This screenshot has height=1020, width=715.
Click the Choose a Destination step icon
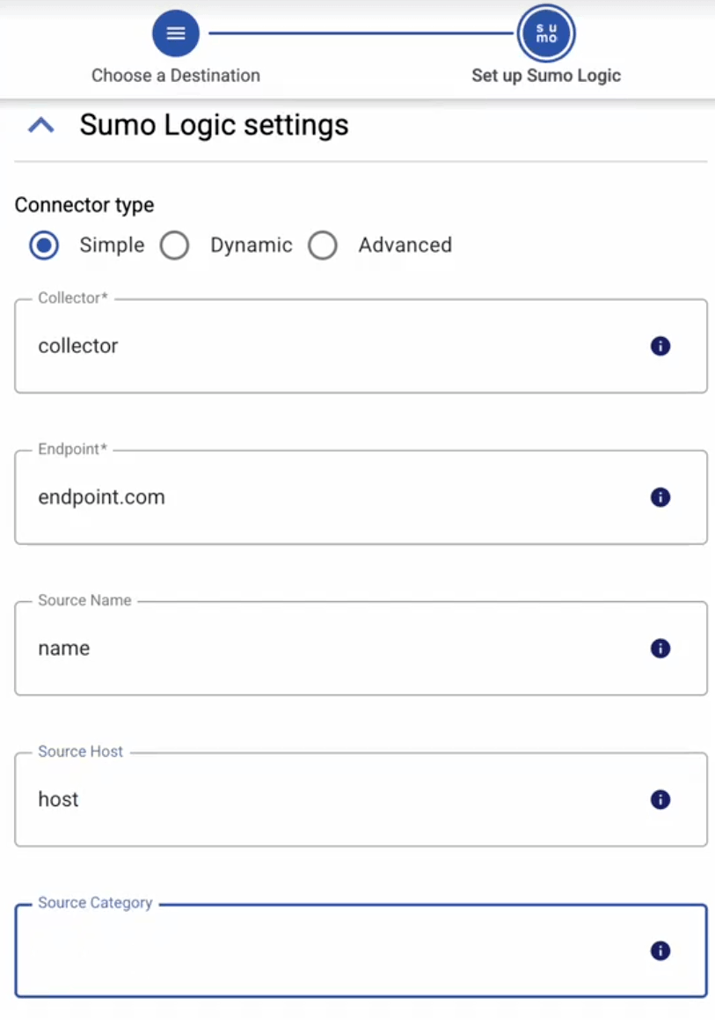pyautogui.click(x=176, y=33)
